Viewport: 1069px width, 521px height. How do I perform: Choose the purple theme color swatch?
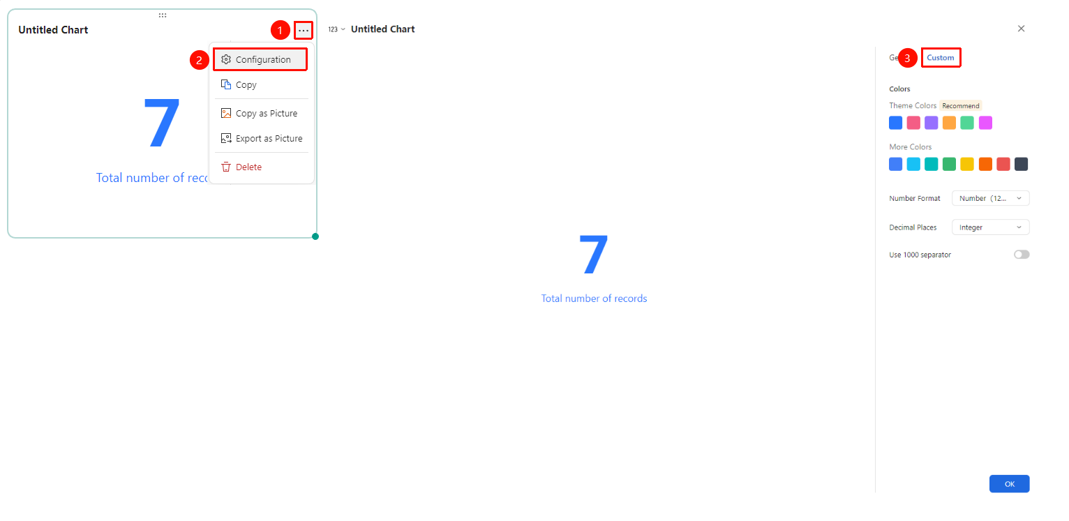(x=932, y=123)
